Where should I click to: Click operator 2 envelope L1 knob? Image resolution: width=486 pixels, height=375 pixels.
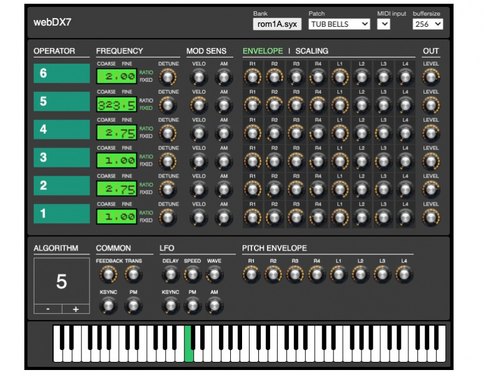pyautogui.click(x=340, y=189)
